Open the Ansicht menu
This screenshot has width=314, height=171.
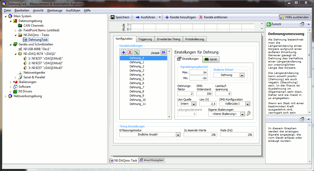coord(38,10)
